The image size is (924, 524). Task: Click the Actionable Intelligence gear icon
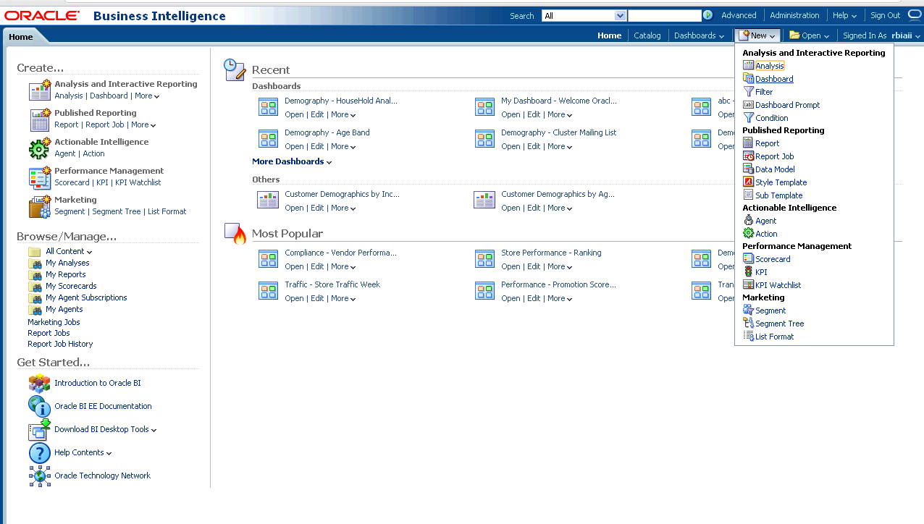point(39,148)
